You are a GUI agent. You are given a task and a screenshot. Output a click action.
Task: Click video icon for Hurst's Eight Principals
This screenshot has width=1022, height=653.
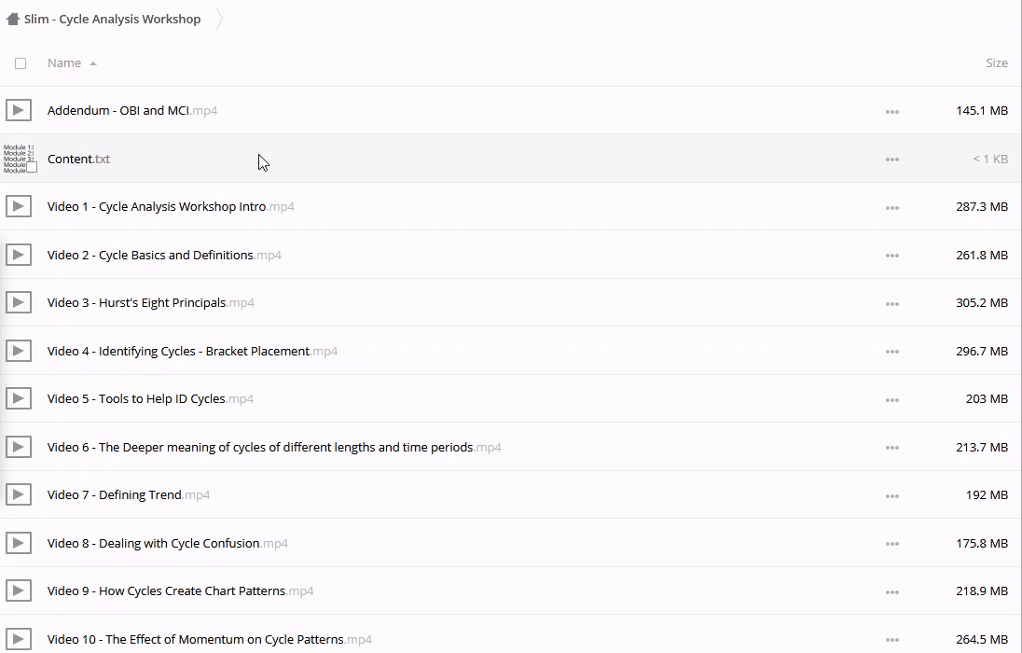[19, 302]
